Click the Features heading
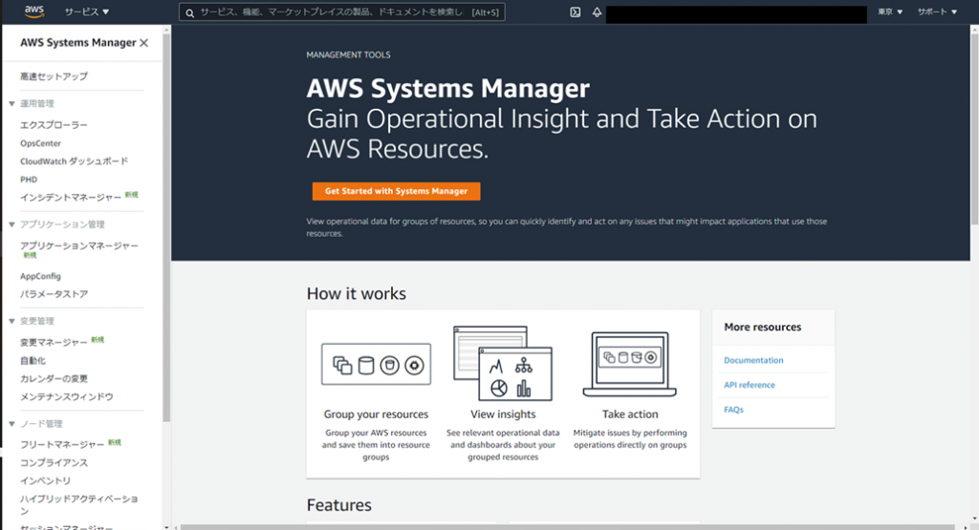Image resolution: width=979 pixels, height=530 pixels. [339, 505]
